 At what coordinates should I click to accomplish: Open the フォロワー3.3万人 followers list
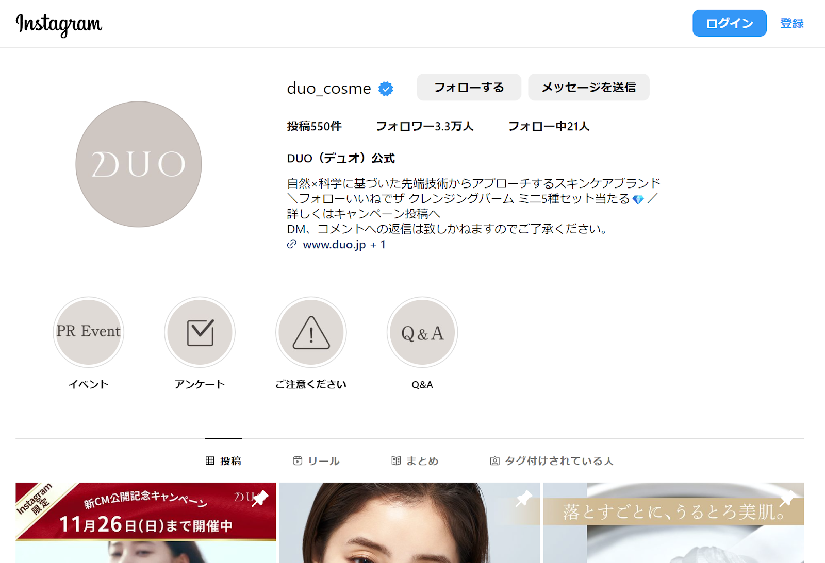[x=425, y=126]
